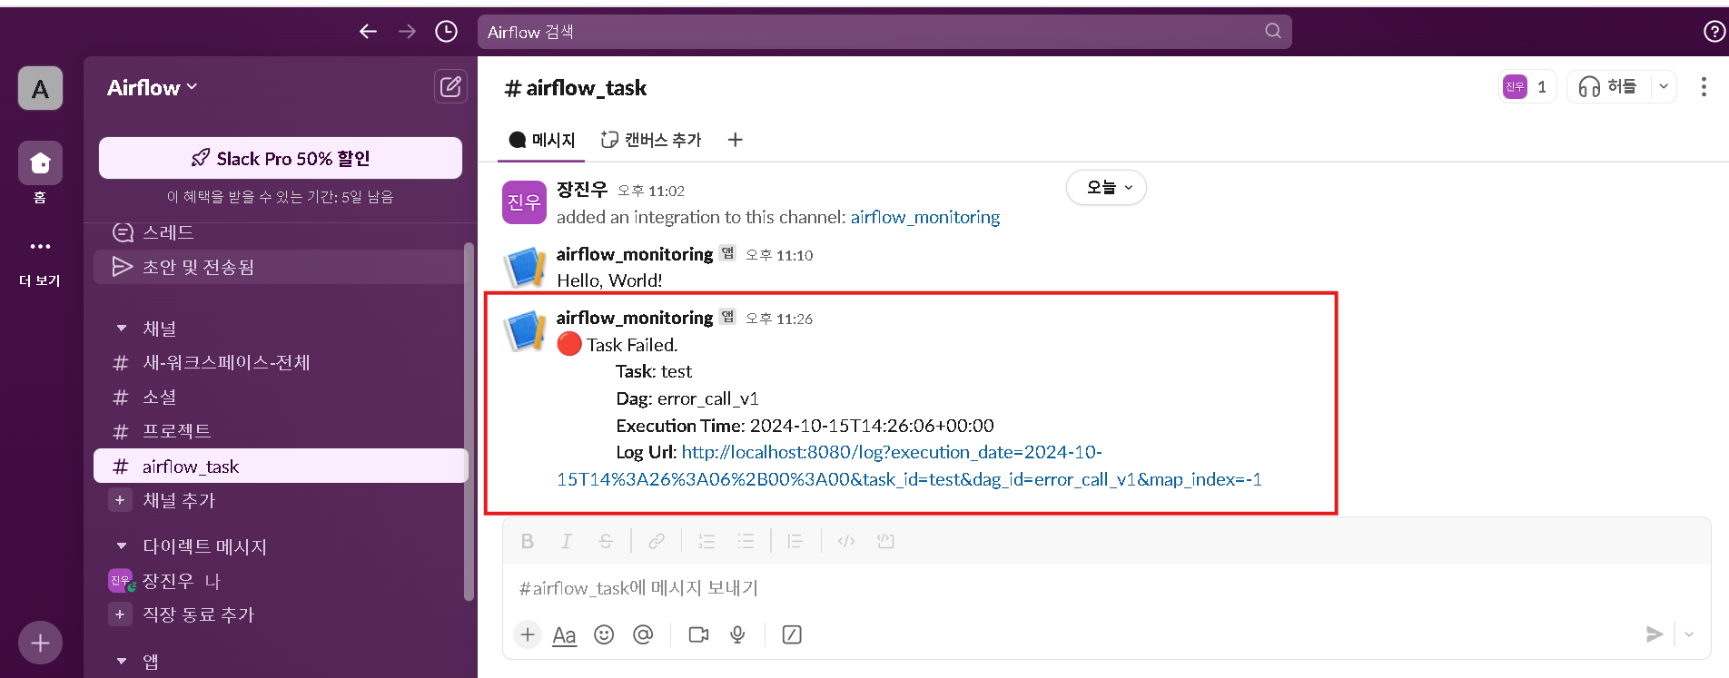Select the 캔버스 추가 tab

(x=651, y=140)
